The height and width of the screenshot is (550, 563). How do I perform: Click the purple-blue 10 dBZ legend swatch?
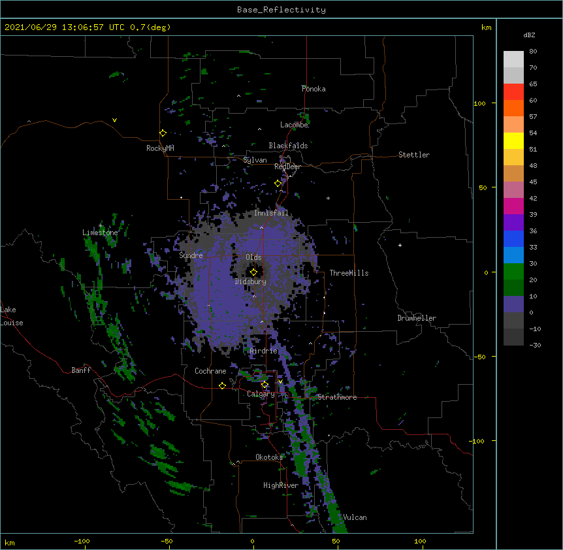pyautogui.click(x=513, y=304)
